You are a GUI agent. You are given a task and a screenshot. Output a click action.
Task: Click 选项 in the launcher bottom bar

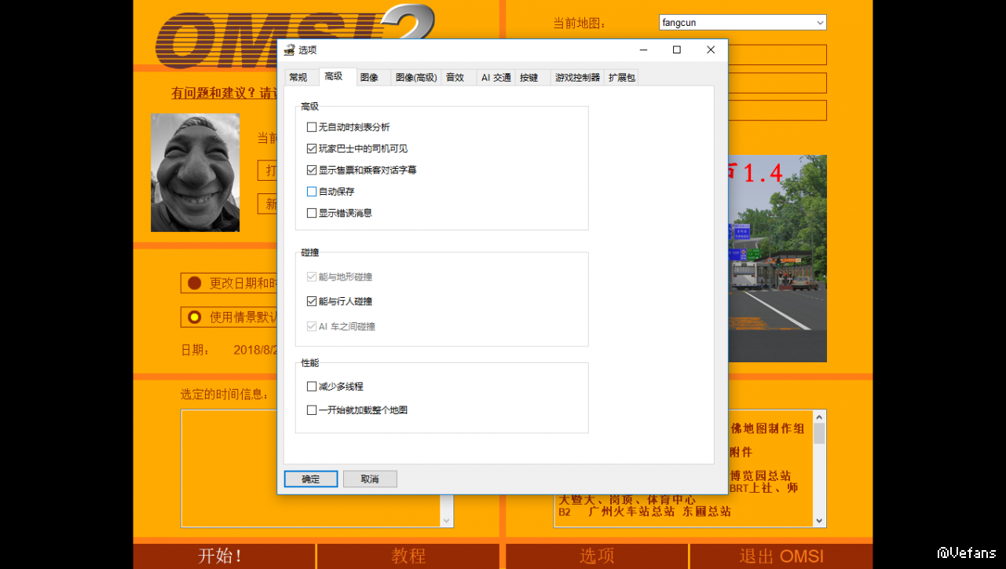coord(597,556)
